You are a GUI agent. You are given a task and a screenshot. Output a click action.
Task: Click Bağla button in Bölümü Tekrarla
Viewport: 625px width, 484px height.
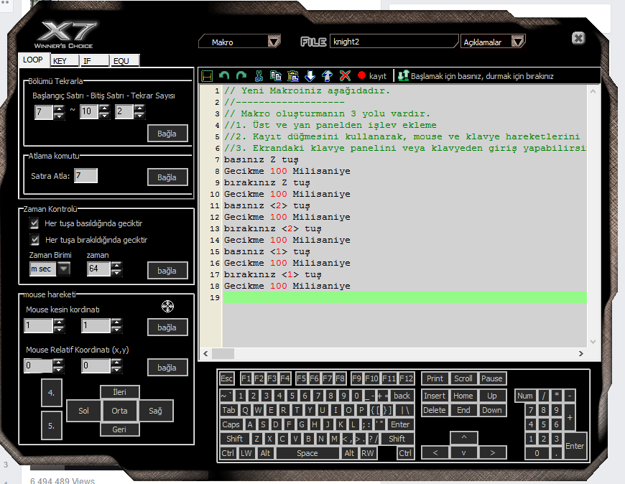coord(167,134)
